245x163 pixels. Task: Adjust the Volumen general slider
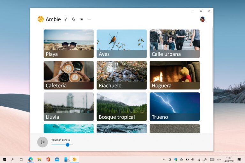click(x=62, y=145)
